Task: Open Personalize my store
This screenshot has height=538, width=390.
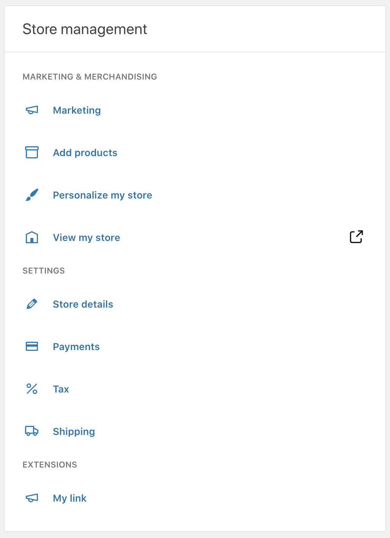Action: [102, 195]
